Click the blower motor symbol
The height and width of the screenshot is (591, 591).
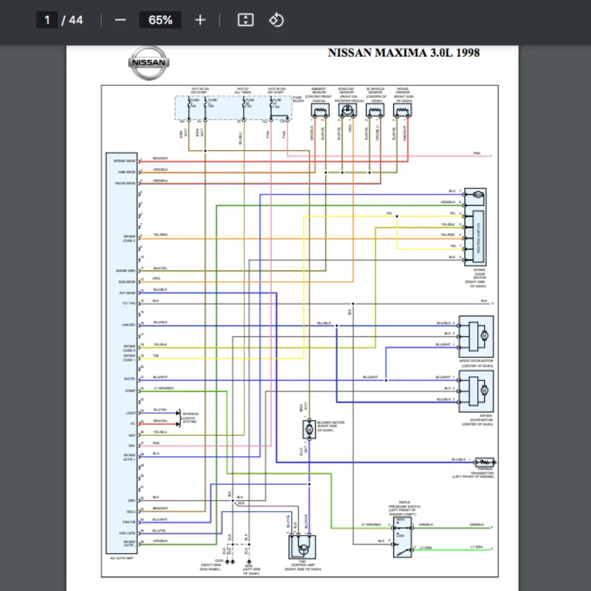pos(309,430)
